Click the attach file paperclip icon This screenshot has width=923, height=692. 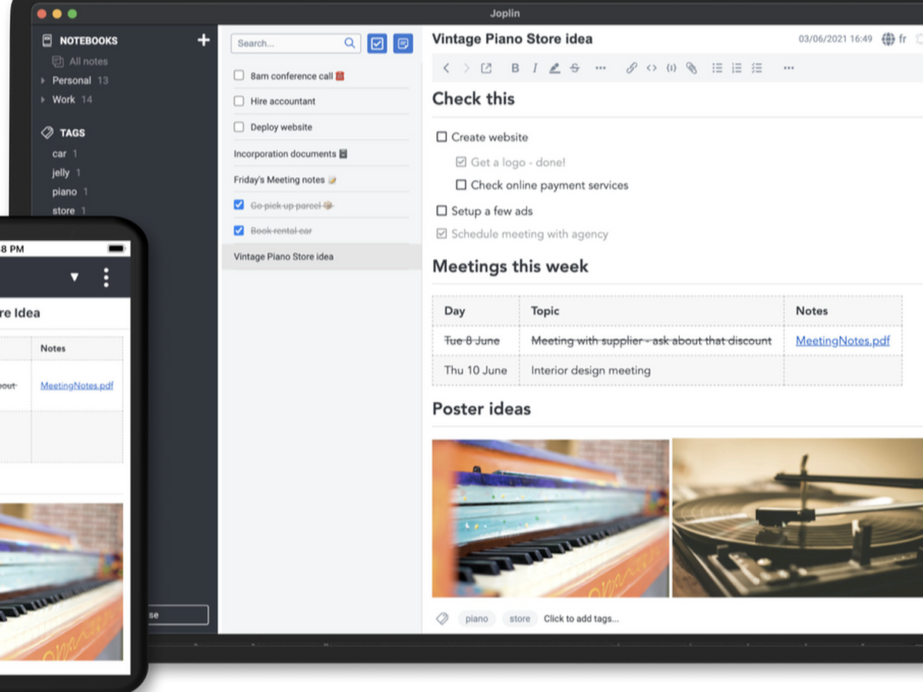coord(691,68)
